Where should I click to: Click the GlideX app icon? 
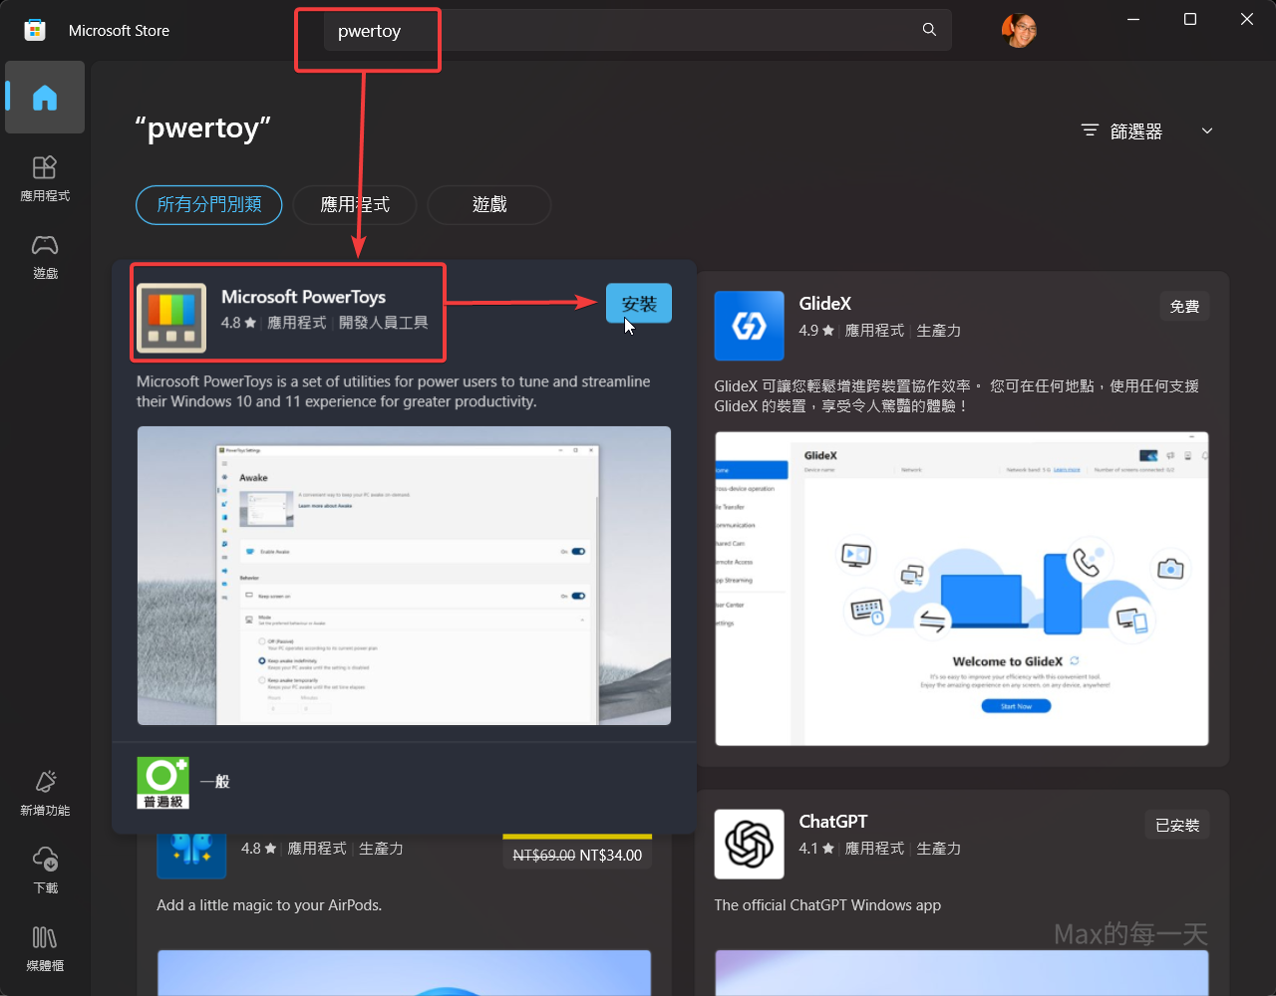point(749,326)
